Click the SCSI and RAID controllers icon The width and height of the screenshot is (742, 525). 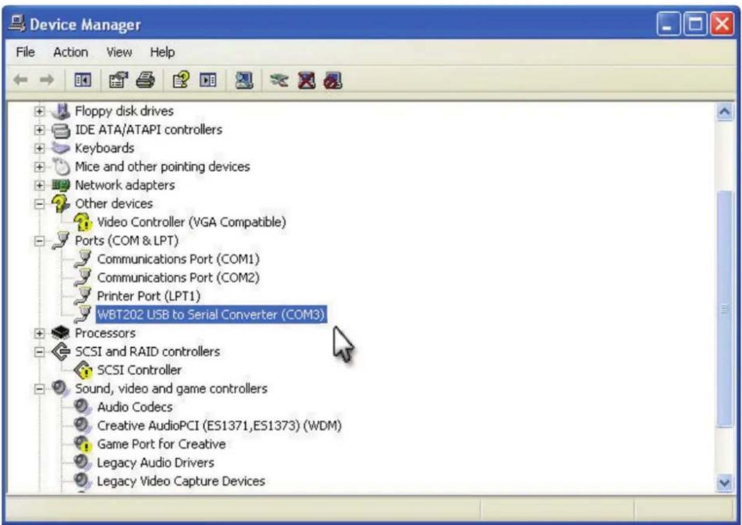(61, 351)
